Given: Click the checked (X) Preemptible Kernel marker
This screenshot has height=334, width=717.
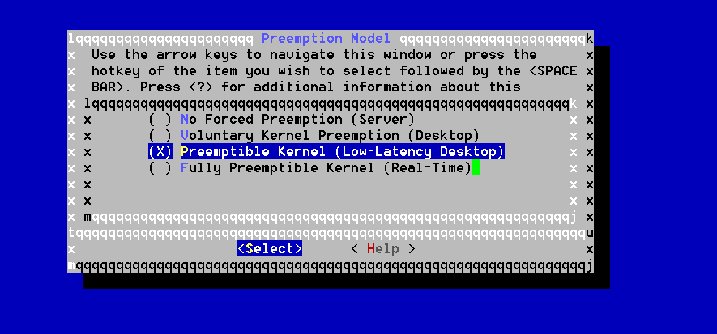Looking at the screenshot, I should tap(160, 151).
